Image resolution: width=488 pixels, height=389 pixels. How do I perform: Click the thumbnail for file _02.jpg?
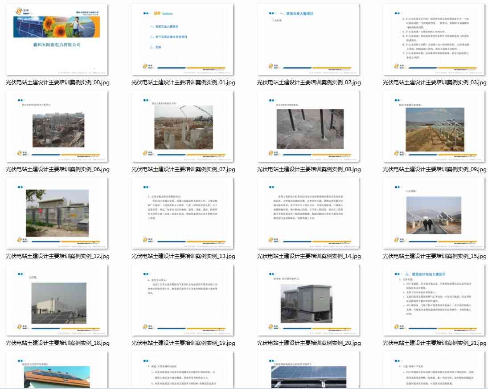[308, 39]
